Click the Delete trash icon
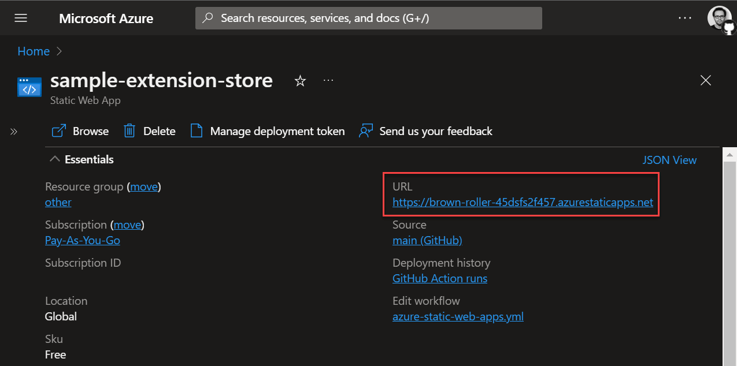The height and width of the screenshot is (366, 737). 129,131
